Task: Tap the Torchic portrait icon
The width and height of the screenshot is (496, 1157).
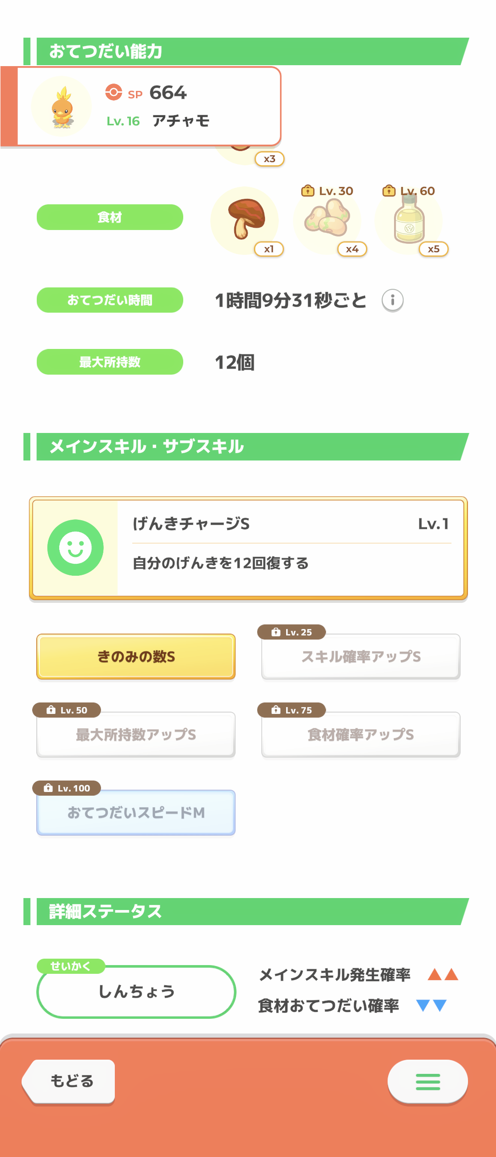Action: (x=62, y=107)
